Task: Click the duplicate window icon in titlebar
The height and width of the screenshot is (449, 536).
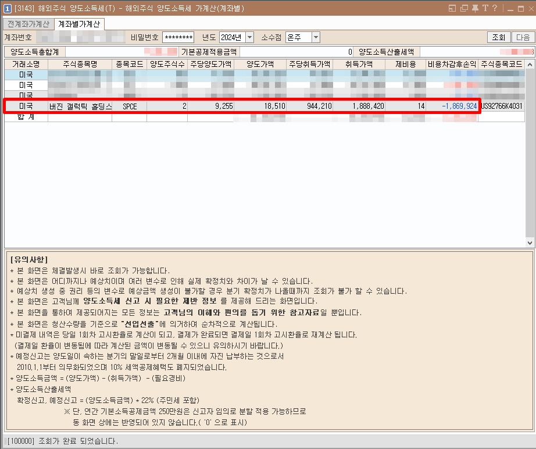Action: pyautogui.click(x=464, y=8)
